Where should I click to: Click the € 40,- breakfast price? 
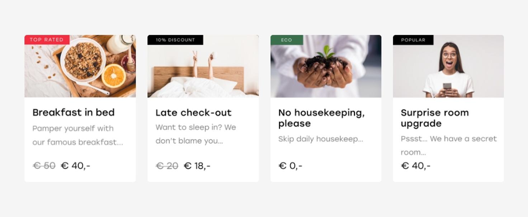75,166
